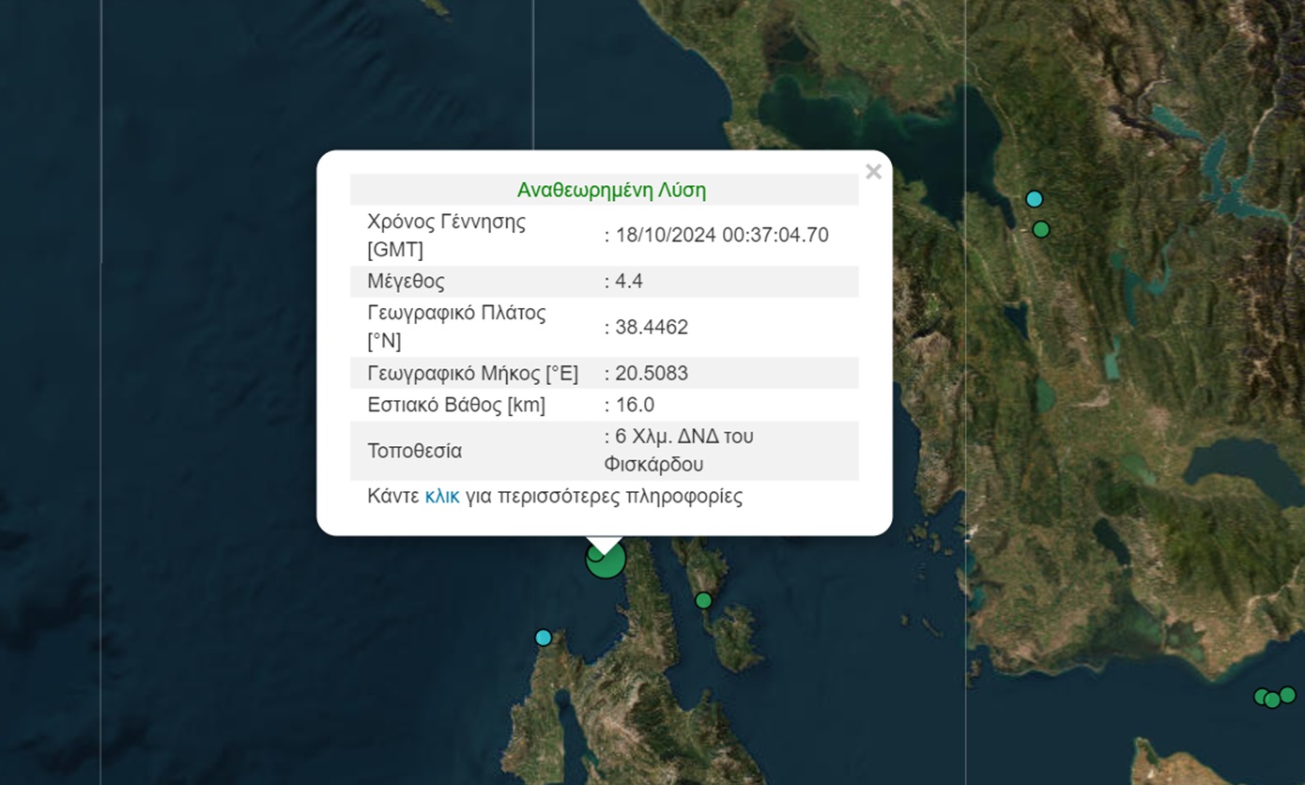Image resolution: width=1305 pixels, height=785 pixels.
Task: Click the Τοποθεσία row label
Action: pos(414,451)
